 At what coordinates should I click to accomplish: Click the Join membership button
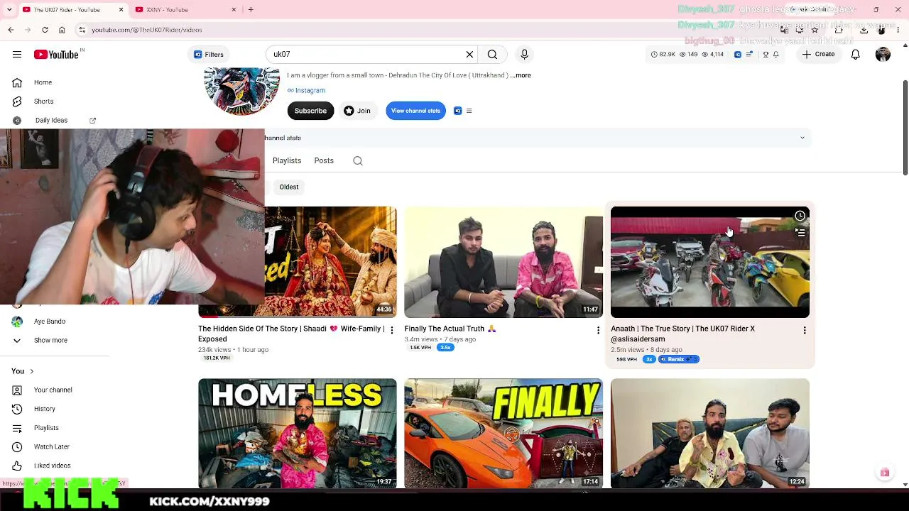[x=357, y=111]
